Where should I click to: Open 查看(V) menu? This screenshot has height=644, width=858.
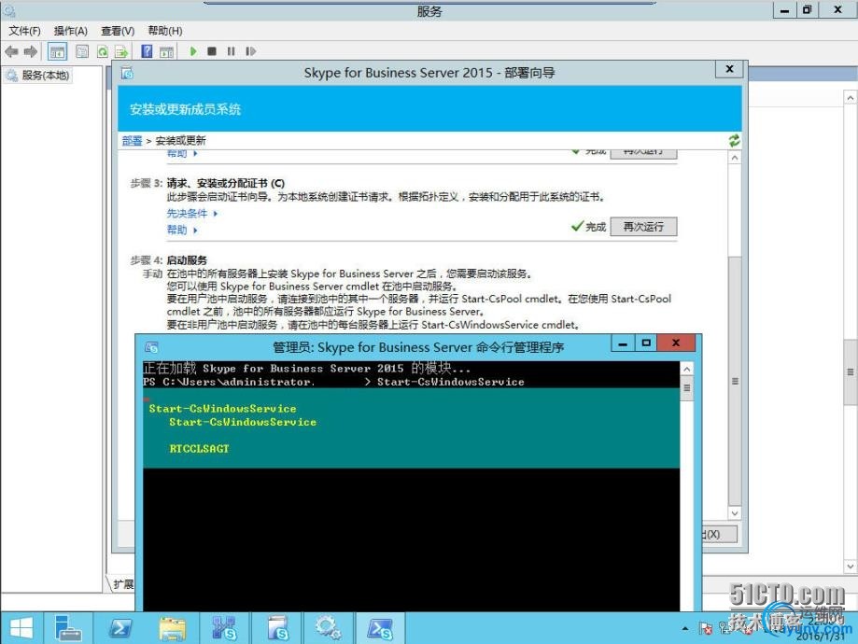click(x=118, y=31)
